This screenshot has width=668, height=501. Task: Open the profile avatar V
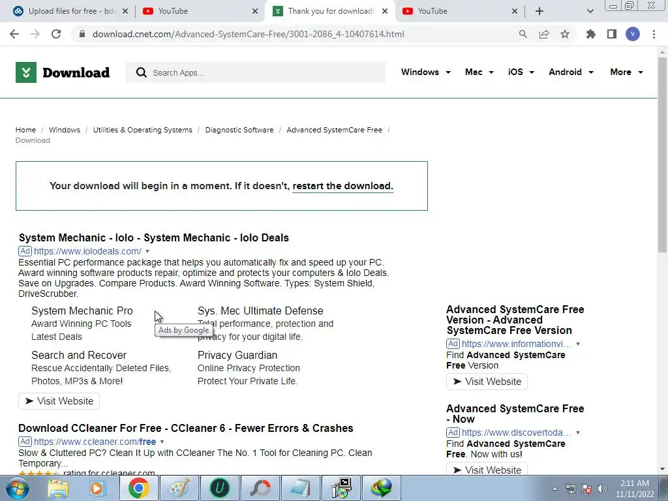coord(633,34)
